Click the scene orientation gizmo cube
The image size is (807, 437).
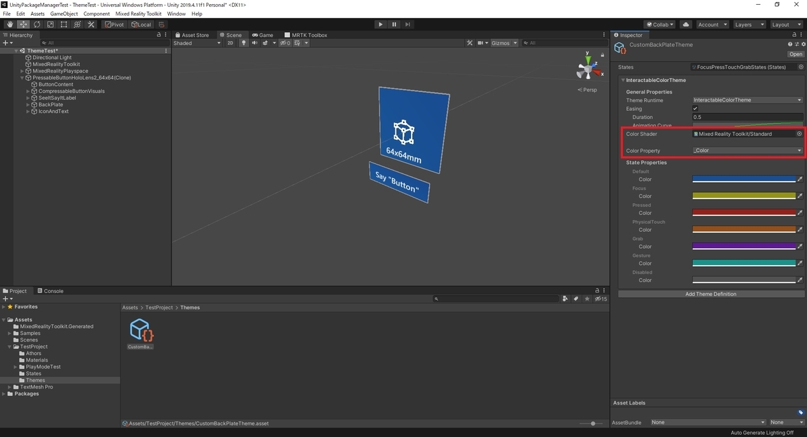click(587, 69)
